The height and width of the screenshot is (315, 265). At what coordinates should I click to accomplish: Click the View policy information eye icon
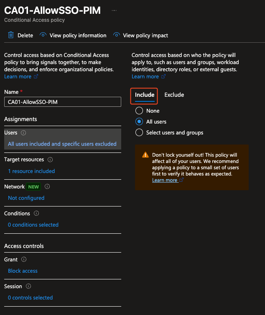pos(43,35)
